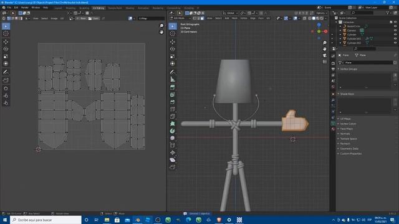Click the UVMap field in UV editor
399x224 pixels.
pos(151,19)
